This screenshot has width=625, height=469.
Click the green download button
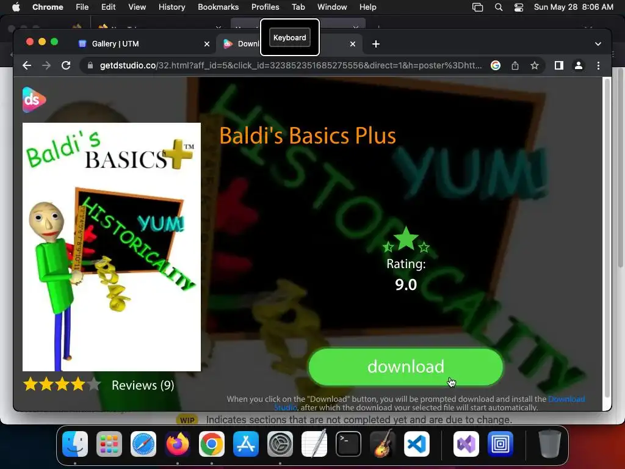[x=406, y=367]
